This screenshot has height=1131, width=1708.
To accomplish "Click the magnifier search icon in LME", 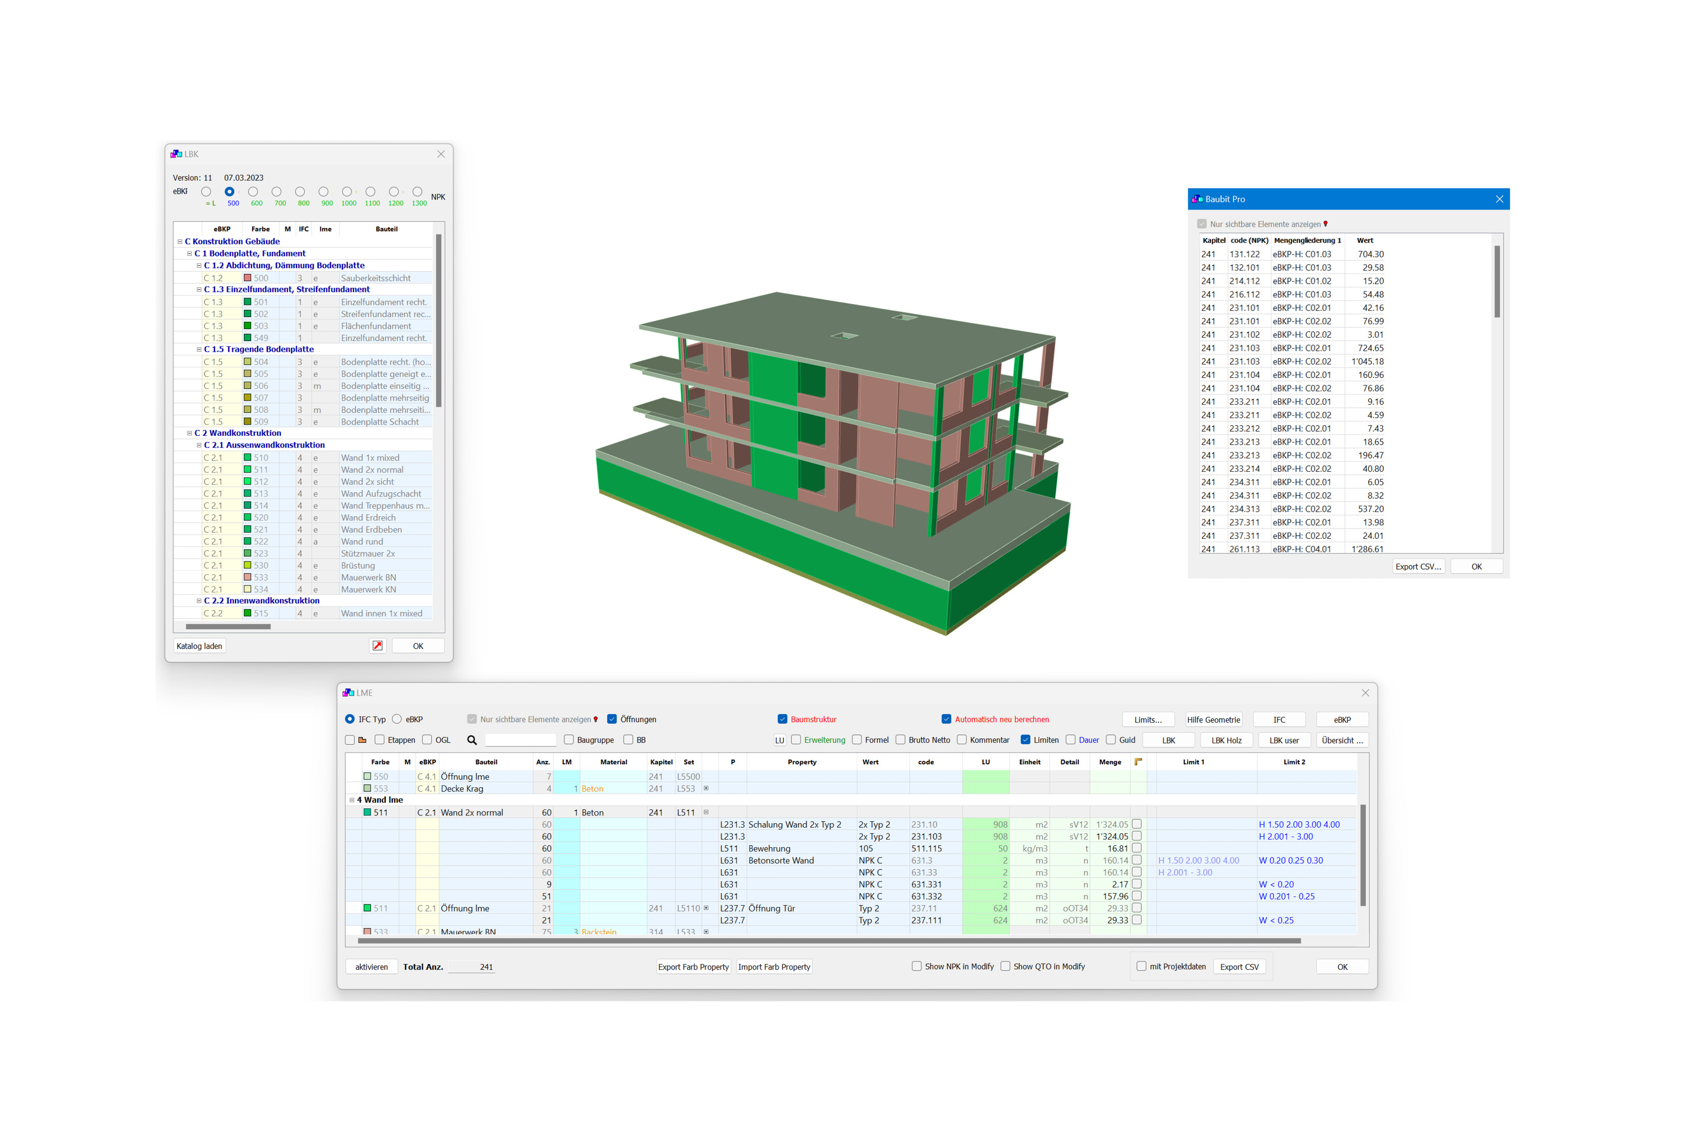I will coord(472,740).
